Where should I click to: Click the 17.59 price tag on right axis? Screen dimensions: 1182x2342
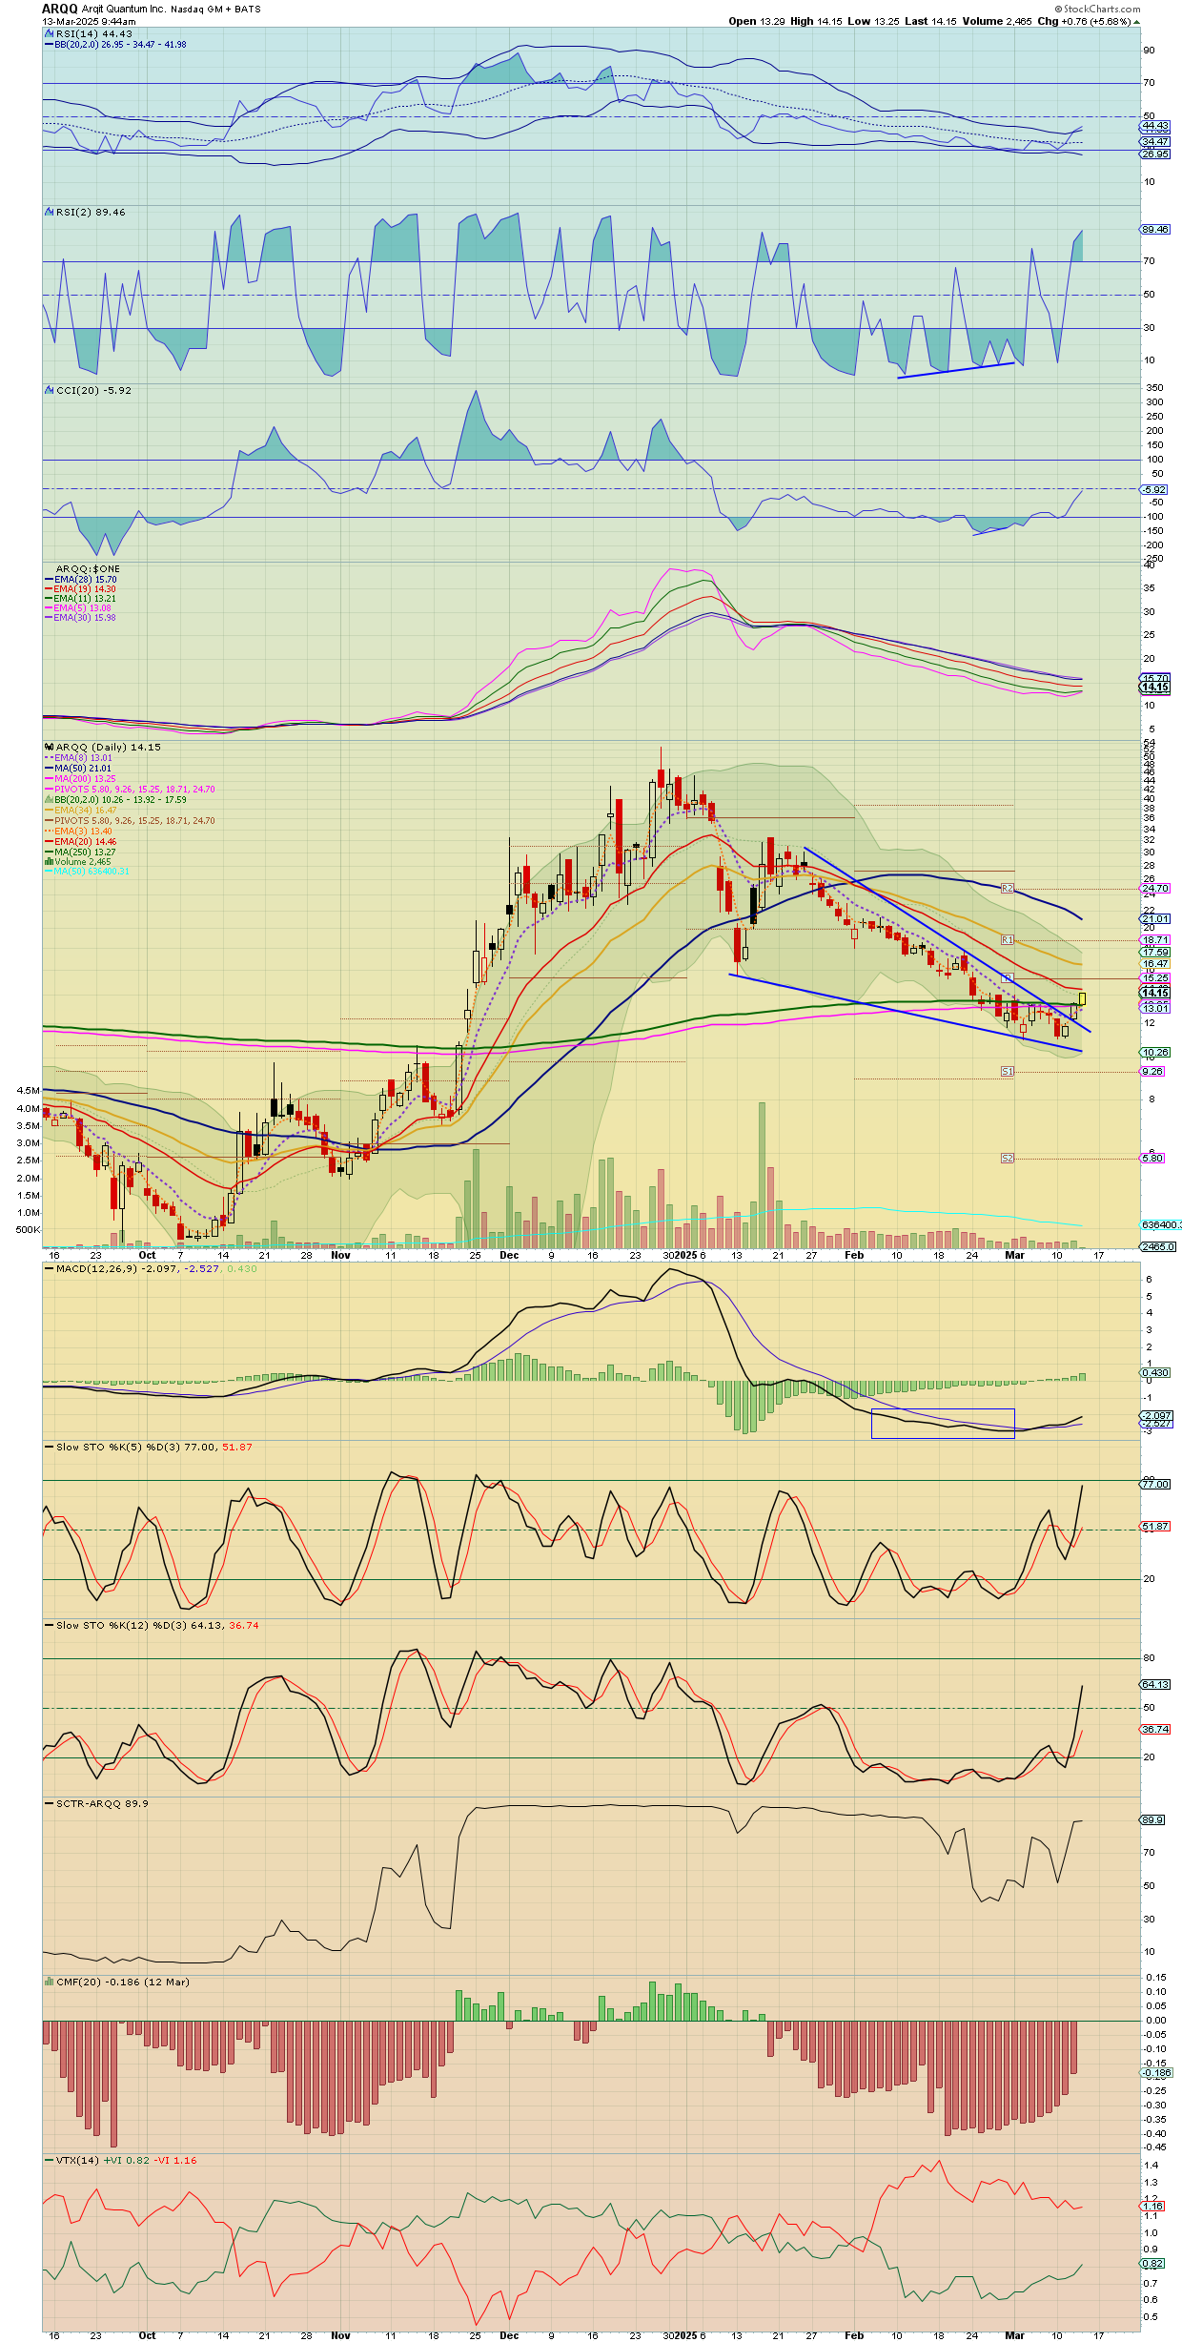click(x=1154, y=953)
